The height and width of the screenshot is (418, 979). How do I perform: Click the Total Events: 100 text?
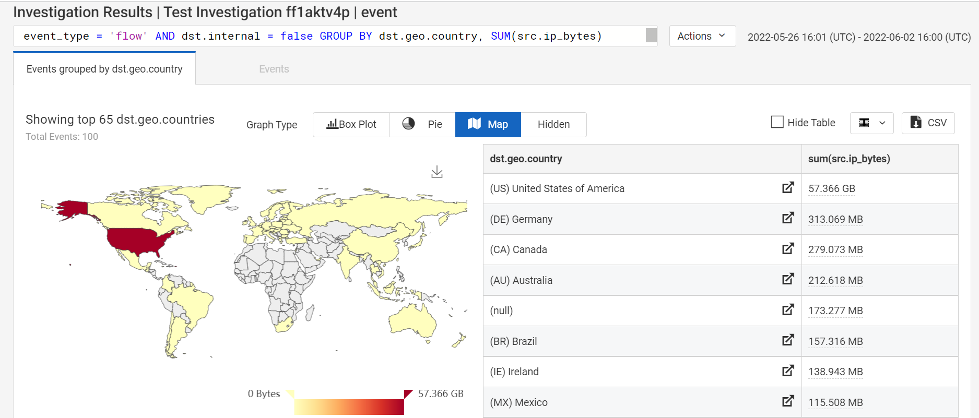[62, 136]
